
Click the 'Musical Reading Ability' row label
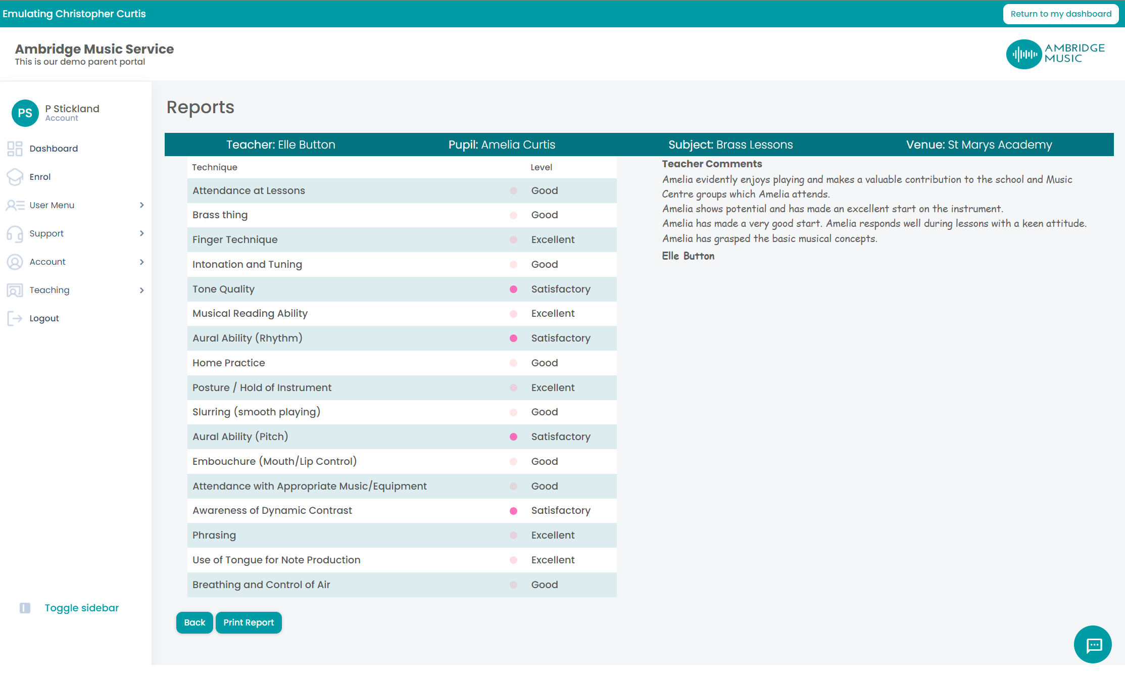coord(250,313)
